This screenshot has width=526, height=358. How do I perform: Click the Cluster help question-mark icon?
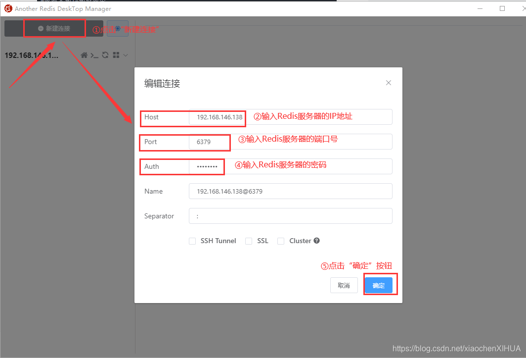(x=317, y=241)
